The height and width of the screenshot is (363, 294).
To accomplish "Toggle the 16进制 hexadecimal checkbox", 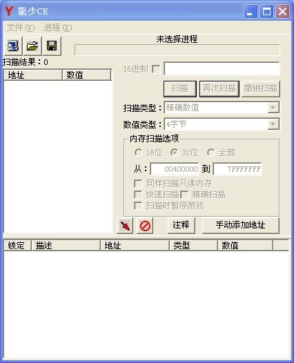I will (x=156, y=69).
